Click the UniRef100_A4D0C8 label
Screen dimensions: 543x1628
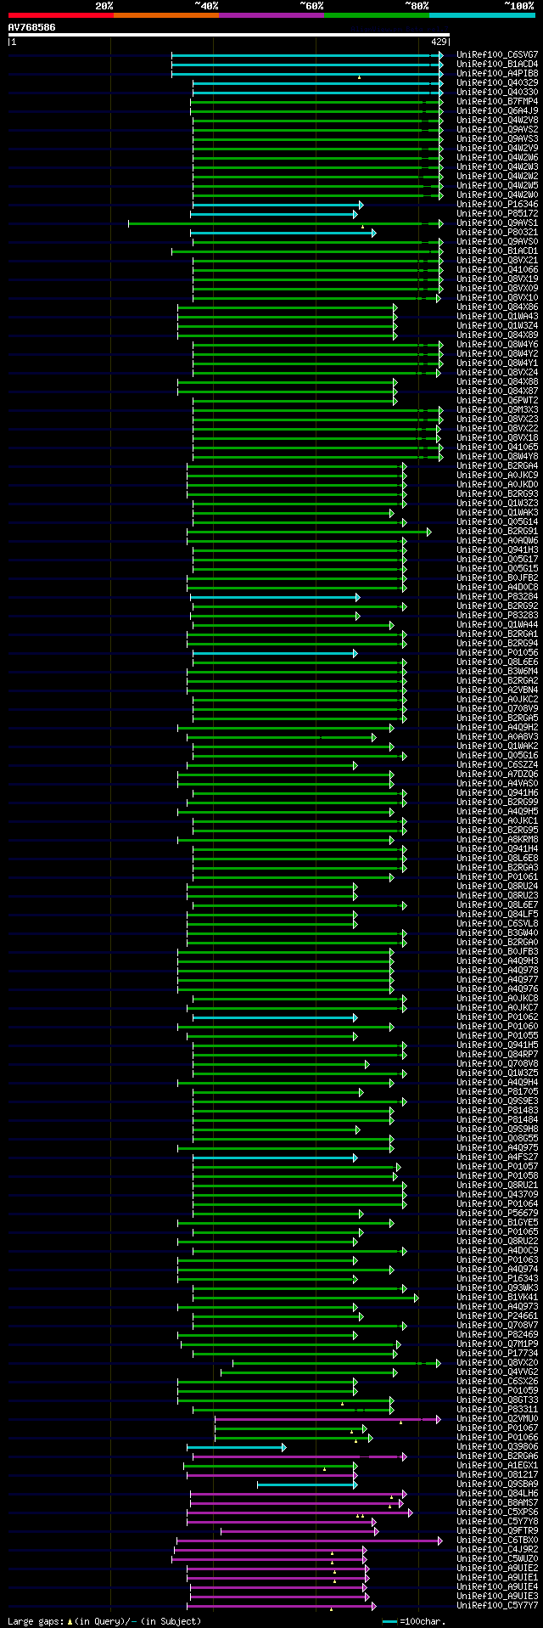point(497,587)
